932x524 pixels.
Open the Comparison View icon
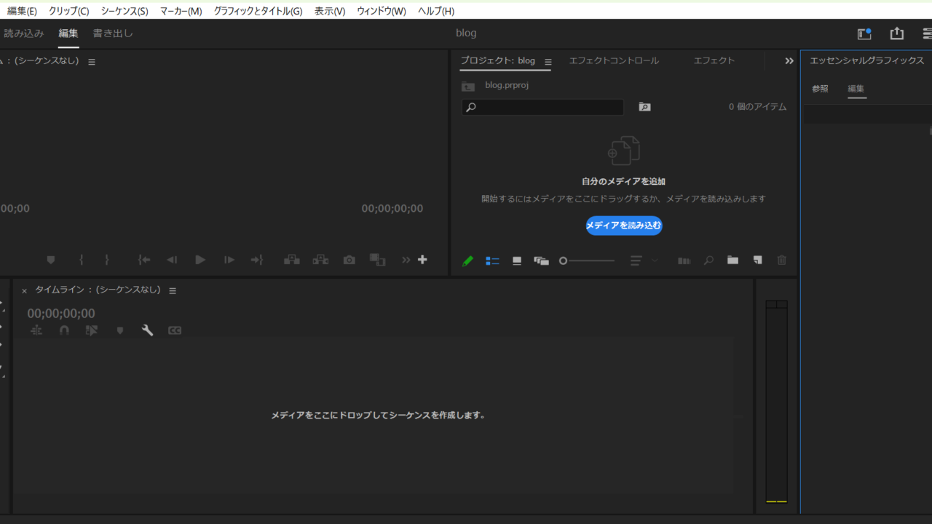(377, 260)
